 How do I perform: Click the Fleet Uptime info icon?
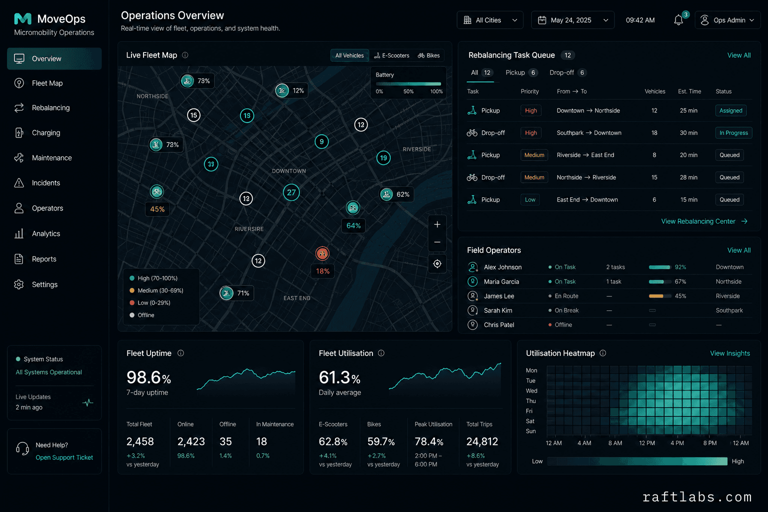coord(181,353)
